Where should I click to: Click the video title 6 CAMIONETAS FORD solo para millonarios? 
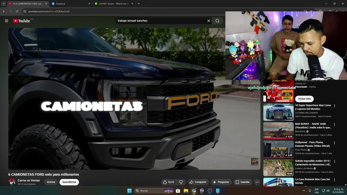[x=44, y=174]
